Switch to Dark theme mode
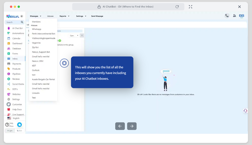This screenshot has height=145, width=252. (19, 131)
